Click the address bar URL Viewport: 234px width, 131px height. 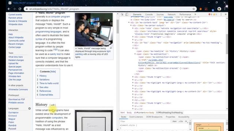[54, 9]
